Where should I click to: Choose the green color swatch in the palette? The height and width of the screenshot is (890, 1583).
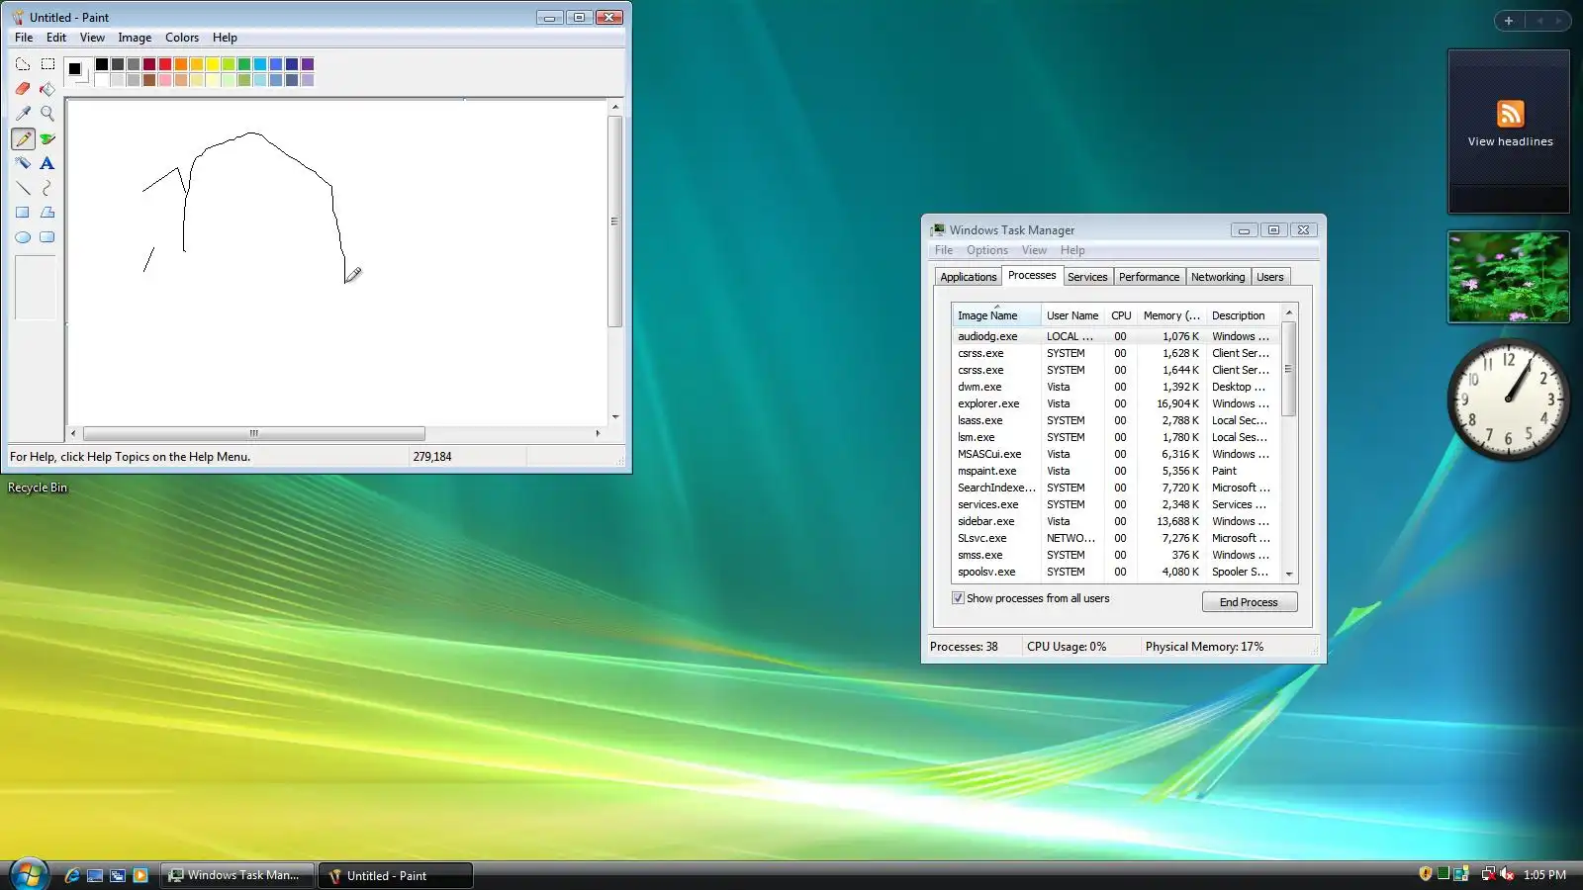coord(244,64)
